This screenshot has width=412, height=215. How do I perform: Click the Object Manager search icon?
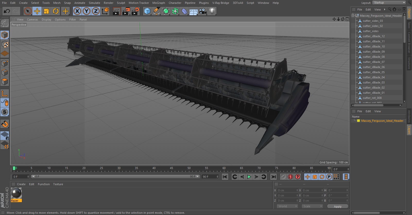390,10
